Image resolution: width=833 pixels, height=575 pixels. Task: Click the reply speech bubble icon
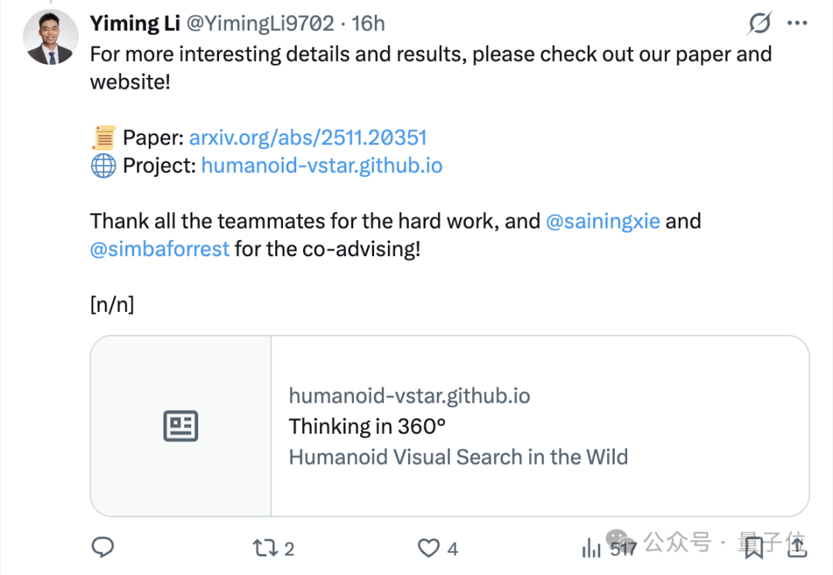(103, 548)
